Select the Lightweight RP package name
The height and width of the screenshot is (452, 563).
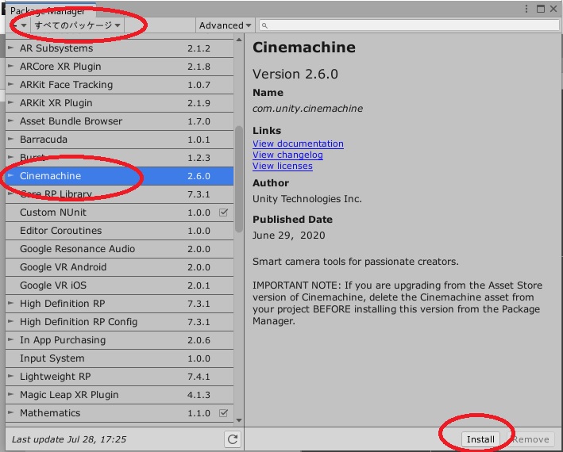(56, 377)
